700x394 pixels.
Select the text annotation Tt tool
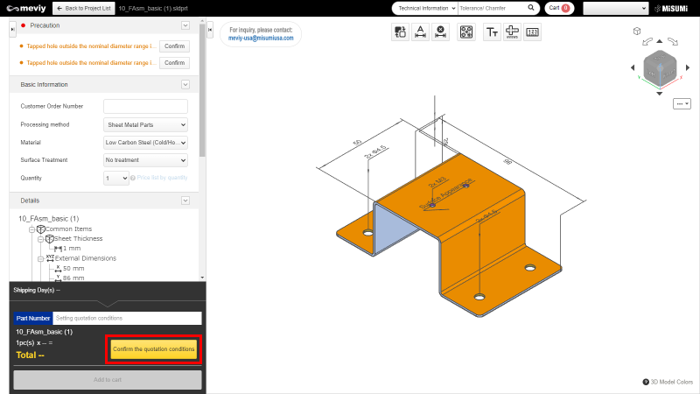[x=492, y=32]
